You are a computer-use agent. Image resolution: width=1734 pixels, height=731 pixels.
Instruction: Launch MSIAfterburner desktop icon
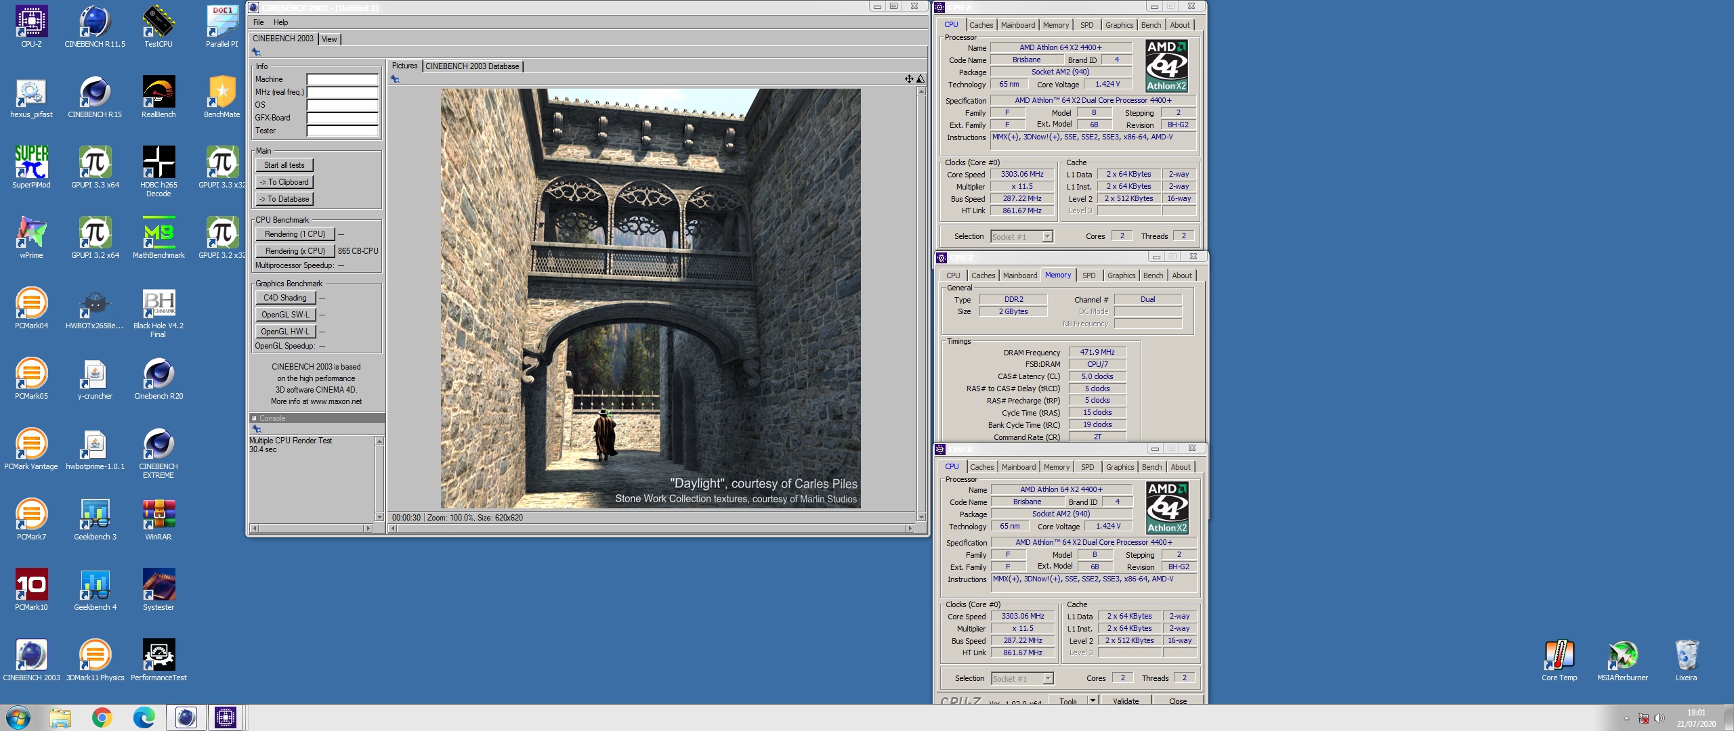click(1622, 659)
